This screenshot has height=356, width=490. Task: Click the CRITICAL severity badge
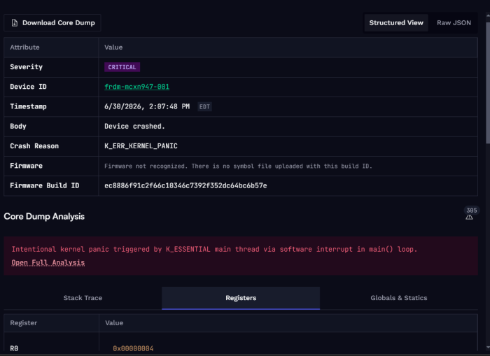click(x=122, y=67)
